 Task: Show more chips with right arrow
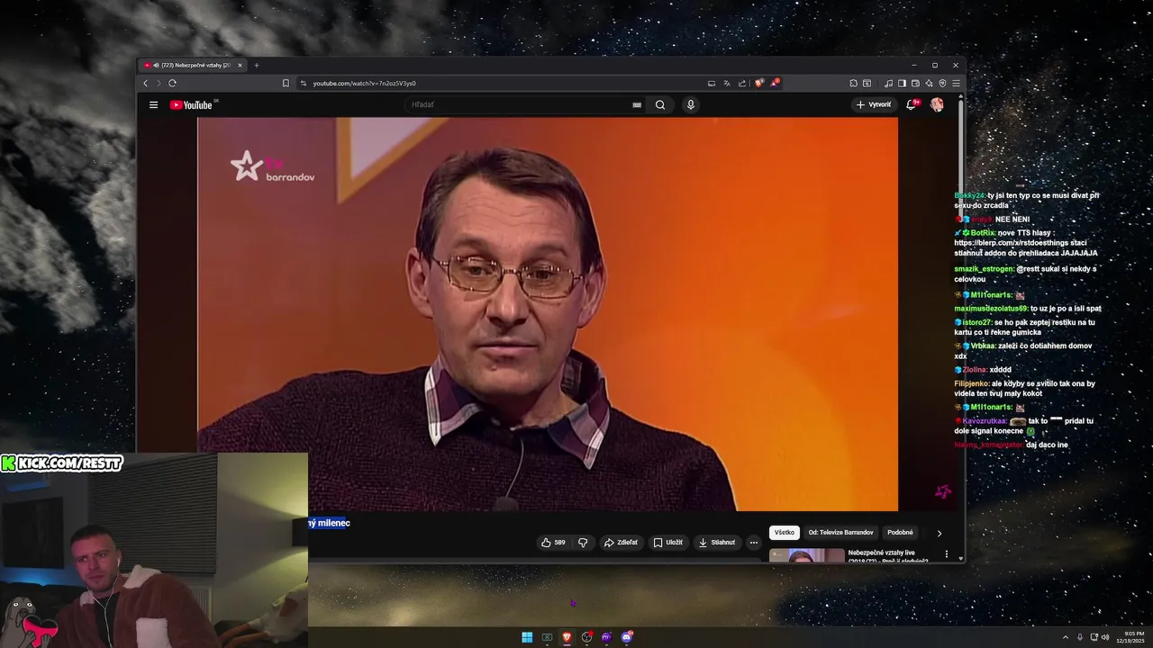tap(940, 533)
